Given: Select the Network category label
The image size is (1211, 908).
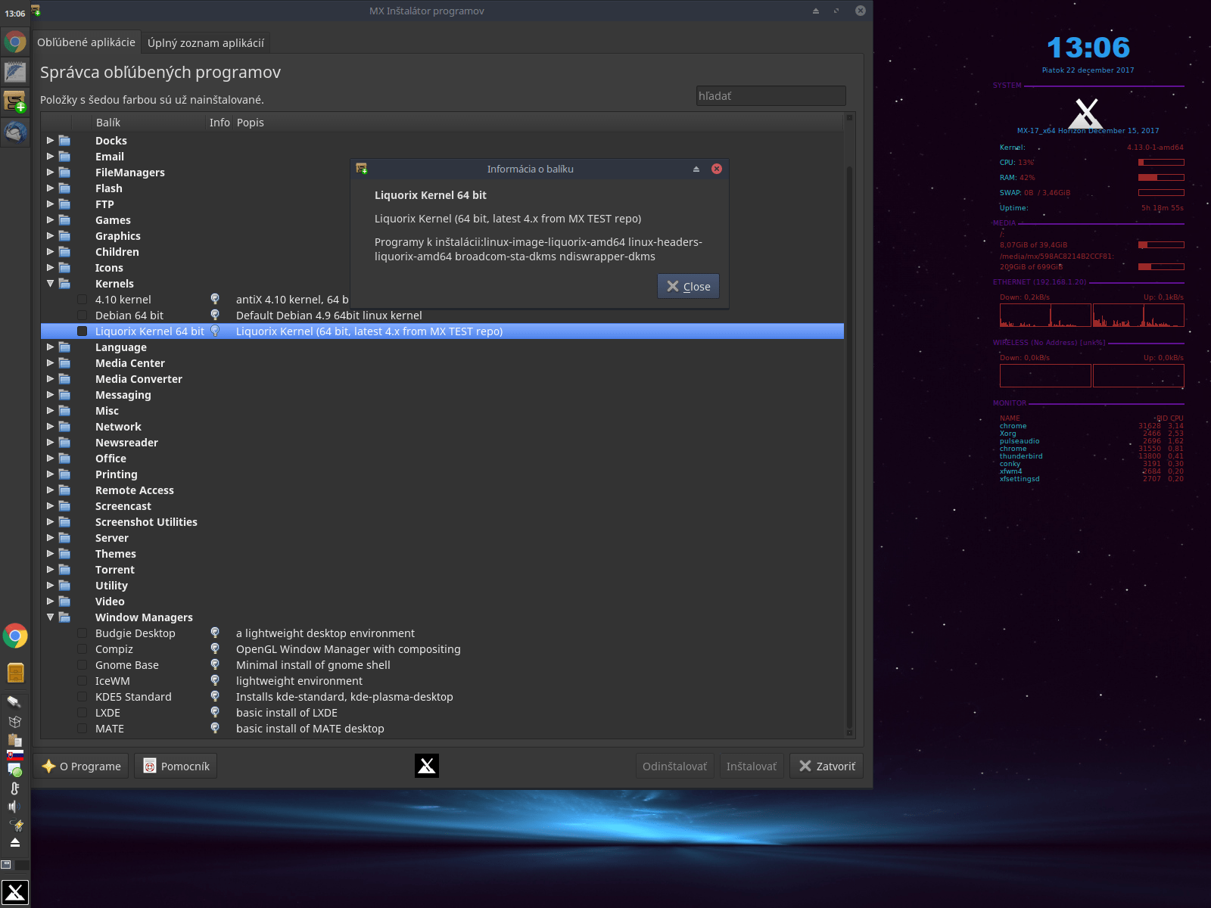Looking at the screenshot, I should click(118, 427).
